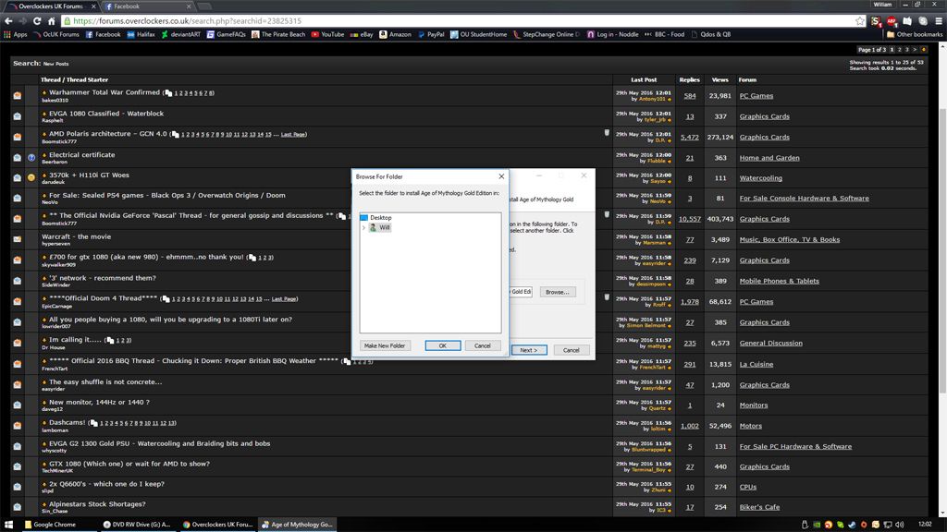Open the Watercooling forum link
The height and width of the screenshot is (532, 947).
(761, 178)
